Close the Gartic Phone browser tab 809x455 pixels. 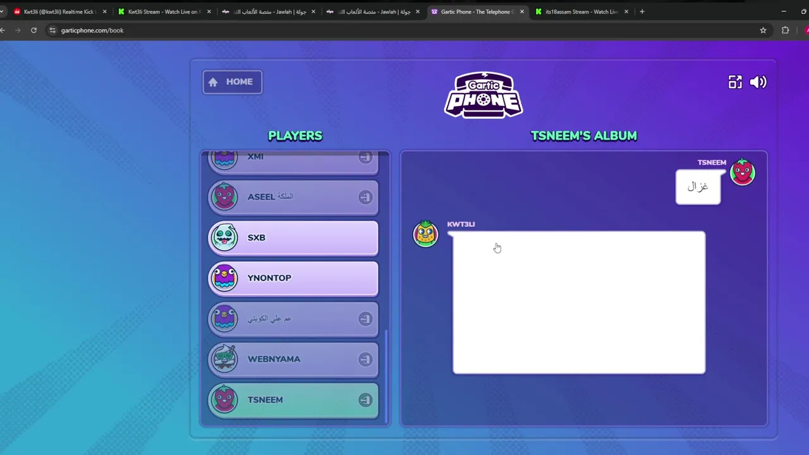(x=521, y=11)
